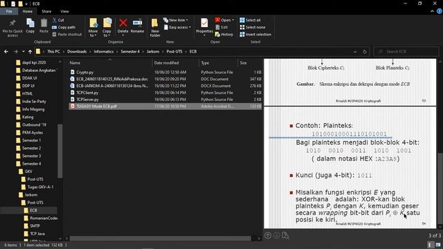Click Invert selection
The width and height of the screenshot is (443, 249).
tap(255, 35)
